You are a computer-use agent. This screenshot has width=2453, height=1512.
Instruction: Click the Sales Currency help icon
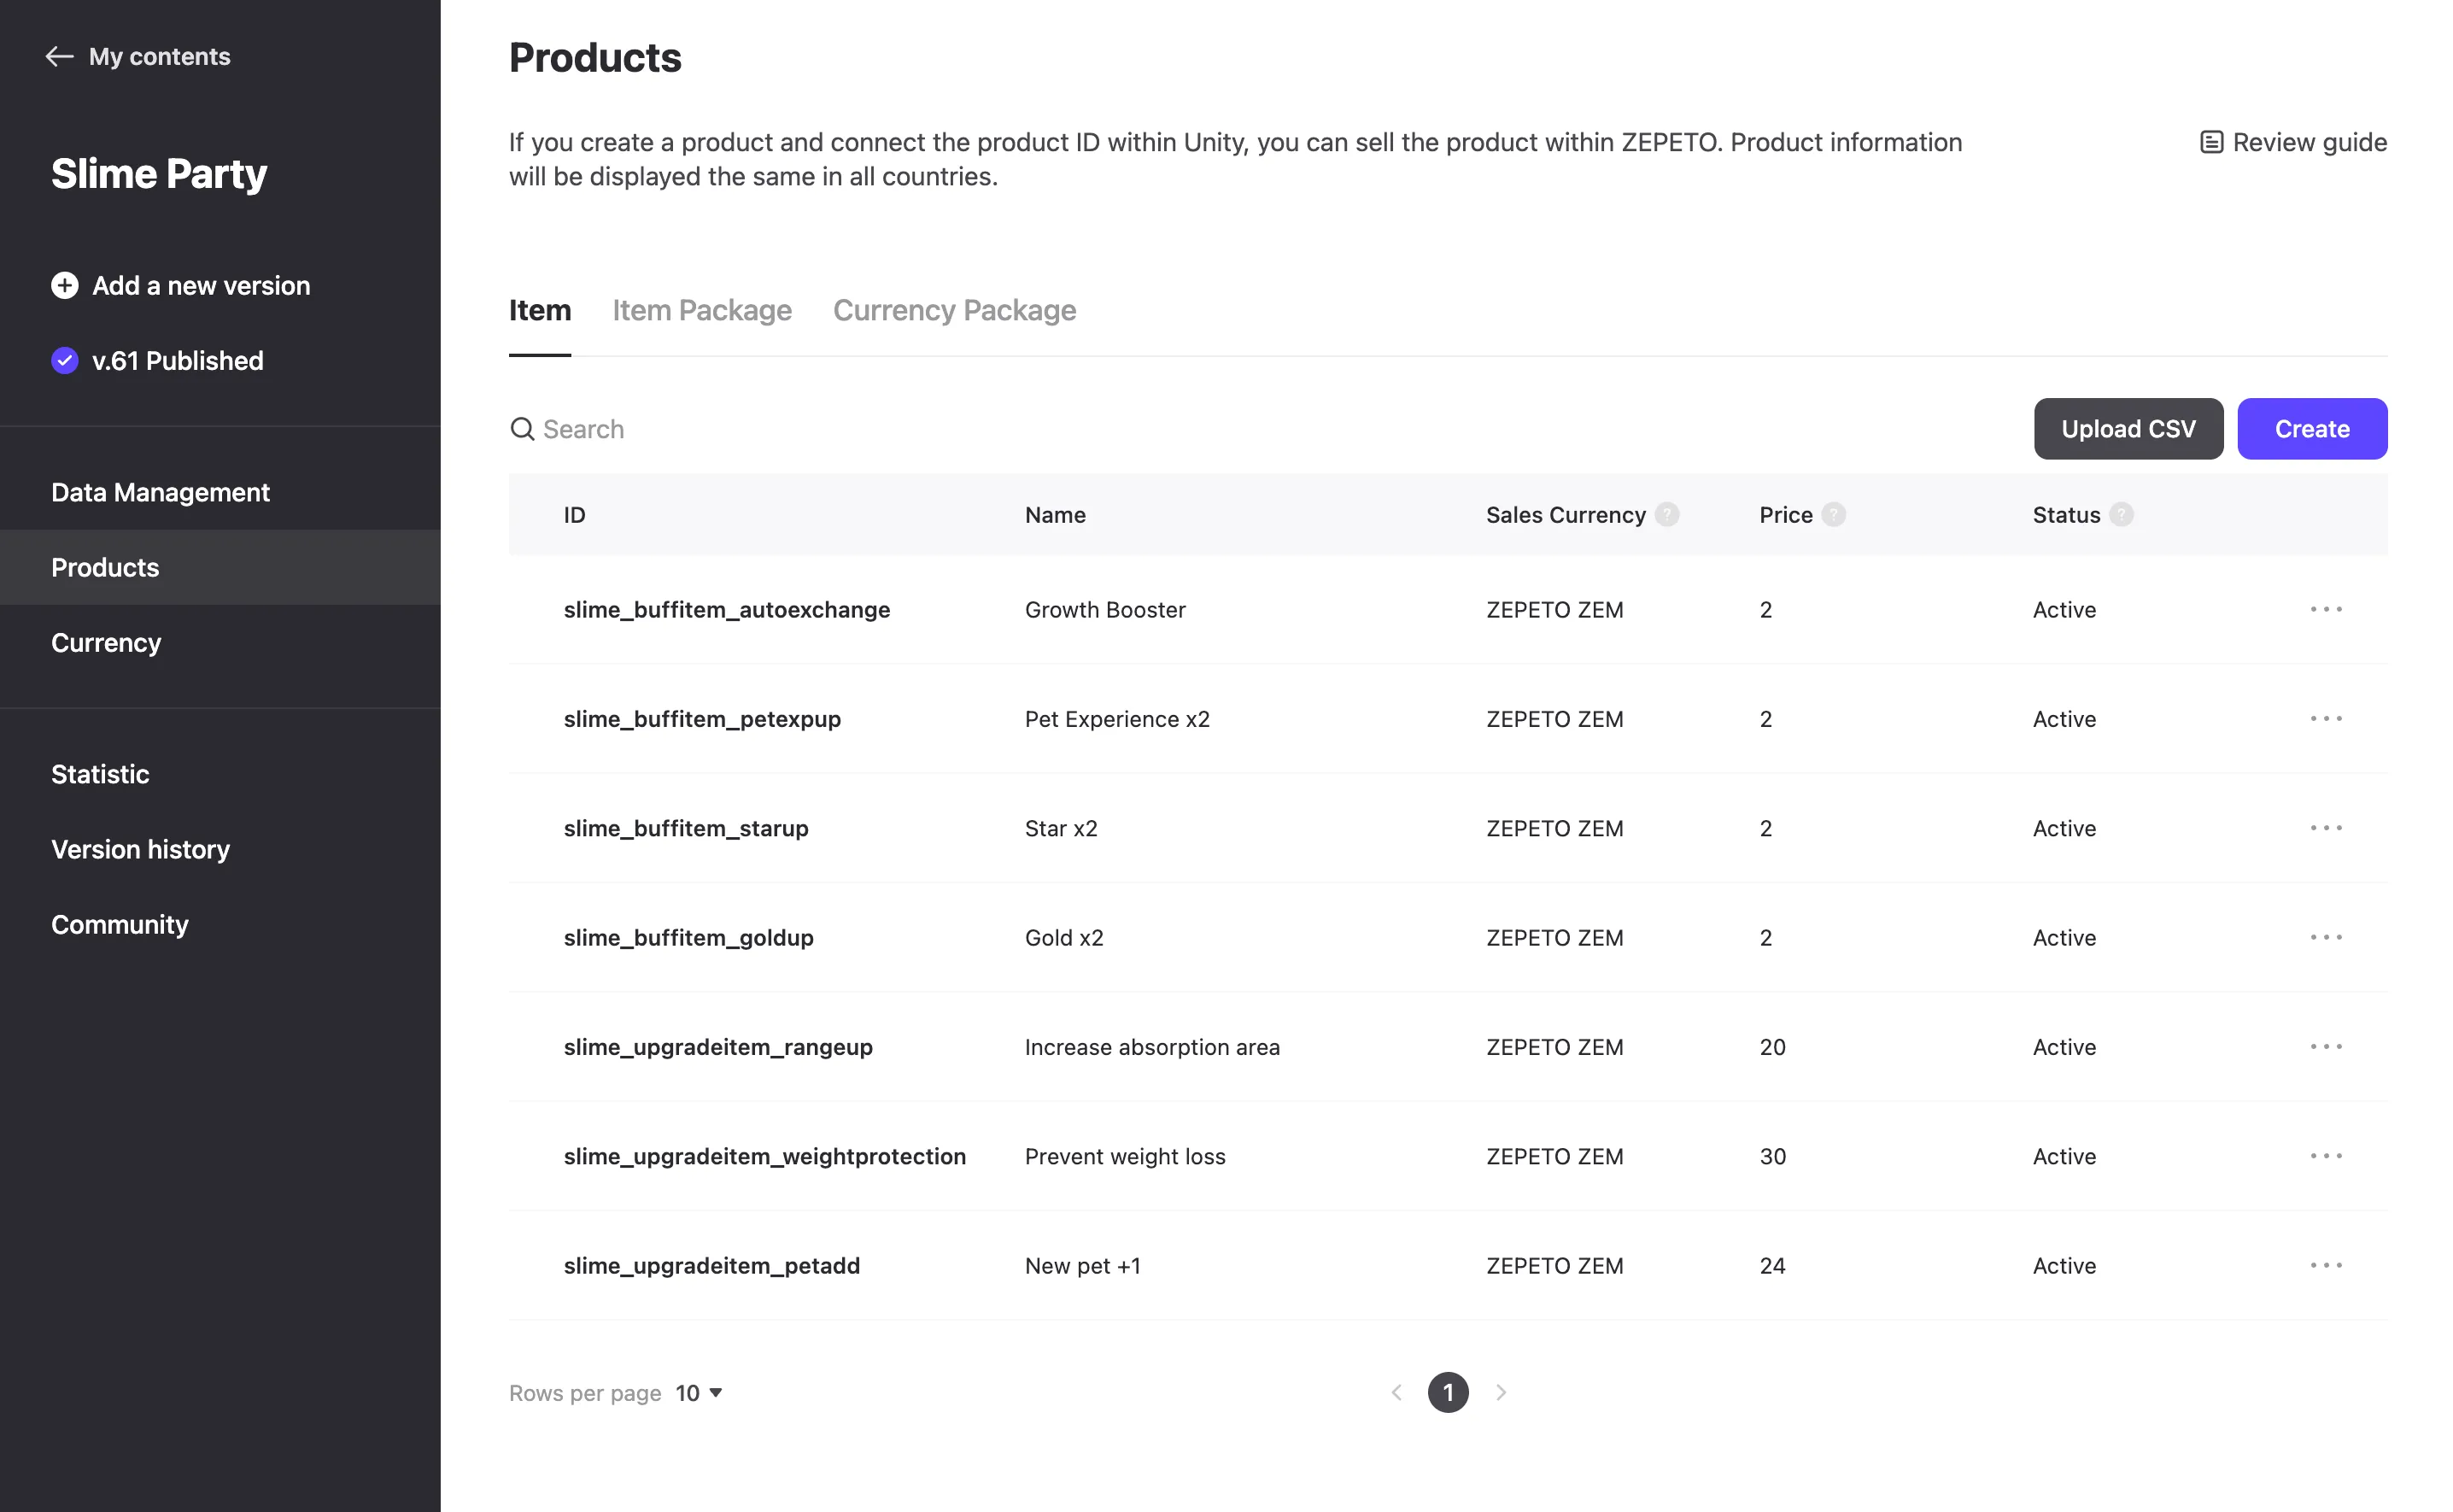tap(1667, 514)
